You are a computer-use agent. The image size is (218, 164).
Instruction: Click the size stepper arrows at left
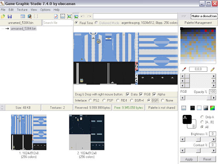(2, 108)
